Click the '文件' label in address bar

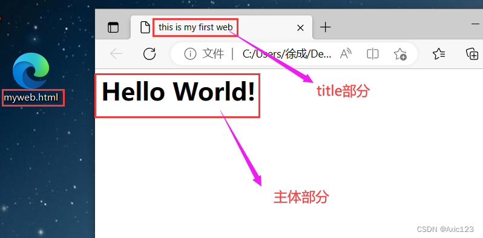click(x=213, y=54)
